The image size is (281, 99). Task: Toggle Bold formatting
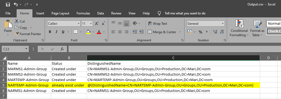pyautogui.click(x=50, y=32)
